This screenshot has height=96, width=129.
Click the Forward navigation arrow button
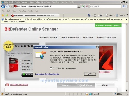click(x=8, y=6)
